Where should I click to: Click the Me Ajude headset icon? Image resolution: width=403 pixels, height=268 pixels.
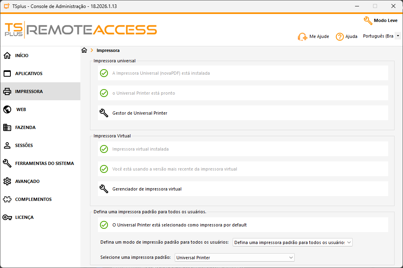pyautogui.click(x=302, y=37)
